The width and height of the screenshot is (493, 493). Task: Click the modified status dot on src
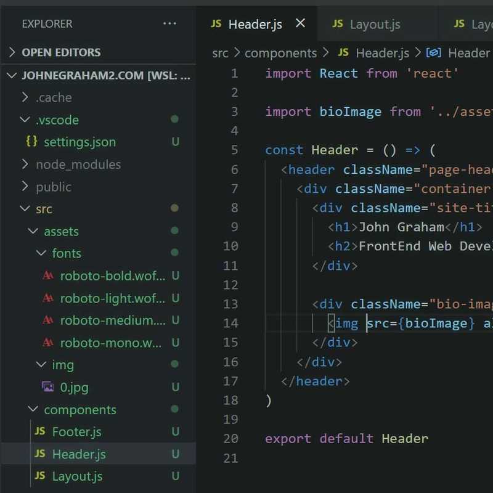click(174, 208)
